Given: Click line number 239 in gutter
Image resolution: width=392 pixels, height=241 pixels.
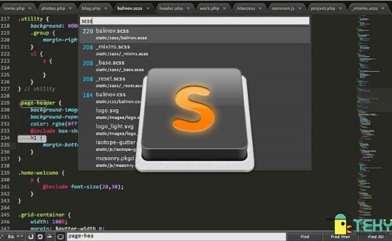Looking at the screenshot, I should (5, 173).
